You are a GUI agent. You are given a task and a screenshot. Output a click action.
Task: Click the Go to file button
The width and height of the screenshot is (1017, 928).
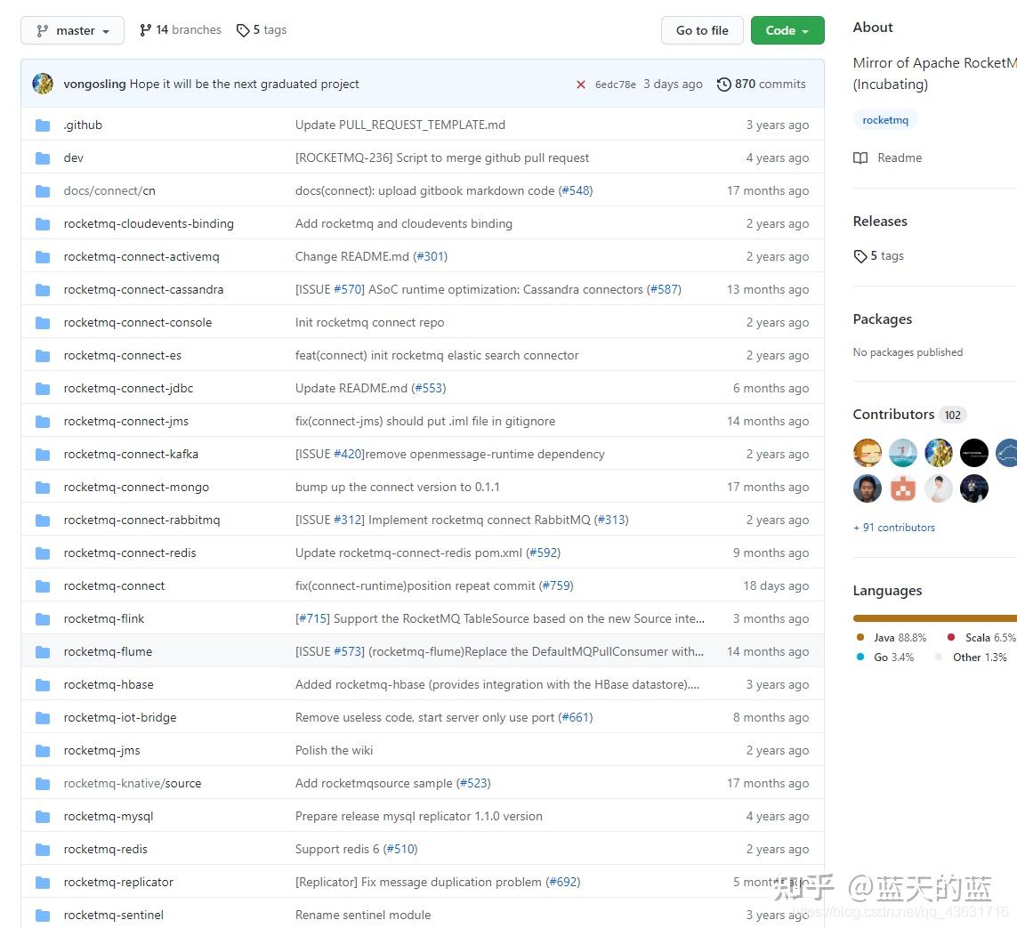point(702,29)
